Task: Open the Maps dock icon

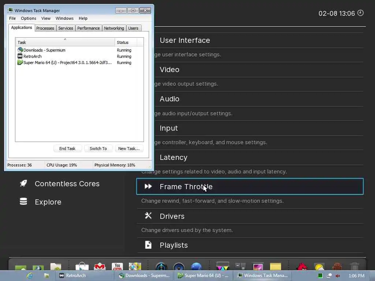Action: [135, 266]
